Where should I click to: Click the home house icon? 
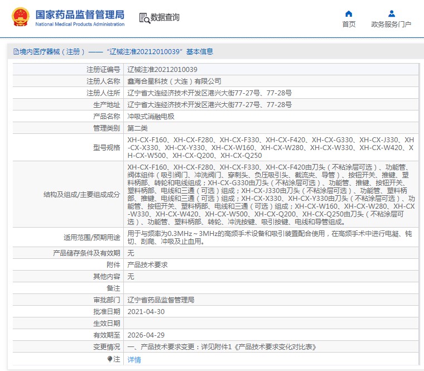point(349,13)
